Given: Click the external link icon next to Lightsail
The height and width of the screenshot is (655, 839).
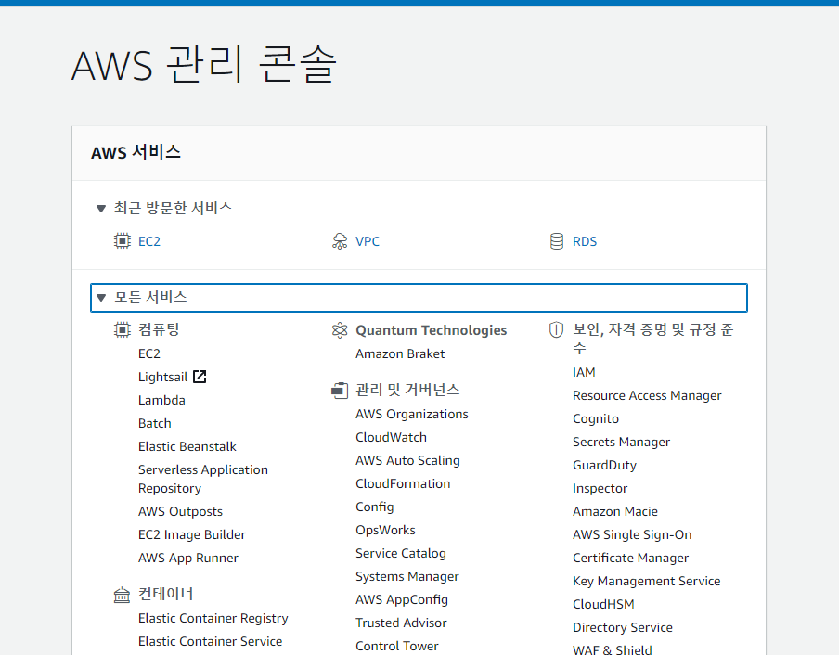Looking at the screenshot, I should [x=200, y=377].
